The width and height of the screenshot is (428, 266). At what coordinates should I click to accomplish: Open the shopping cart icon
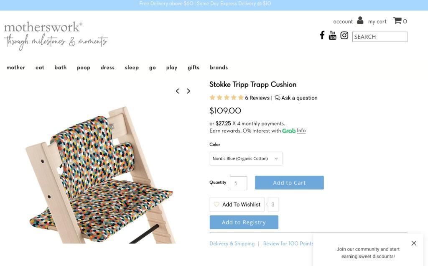(397, 20)
